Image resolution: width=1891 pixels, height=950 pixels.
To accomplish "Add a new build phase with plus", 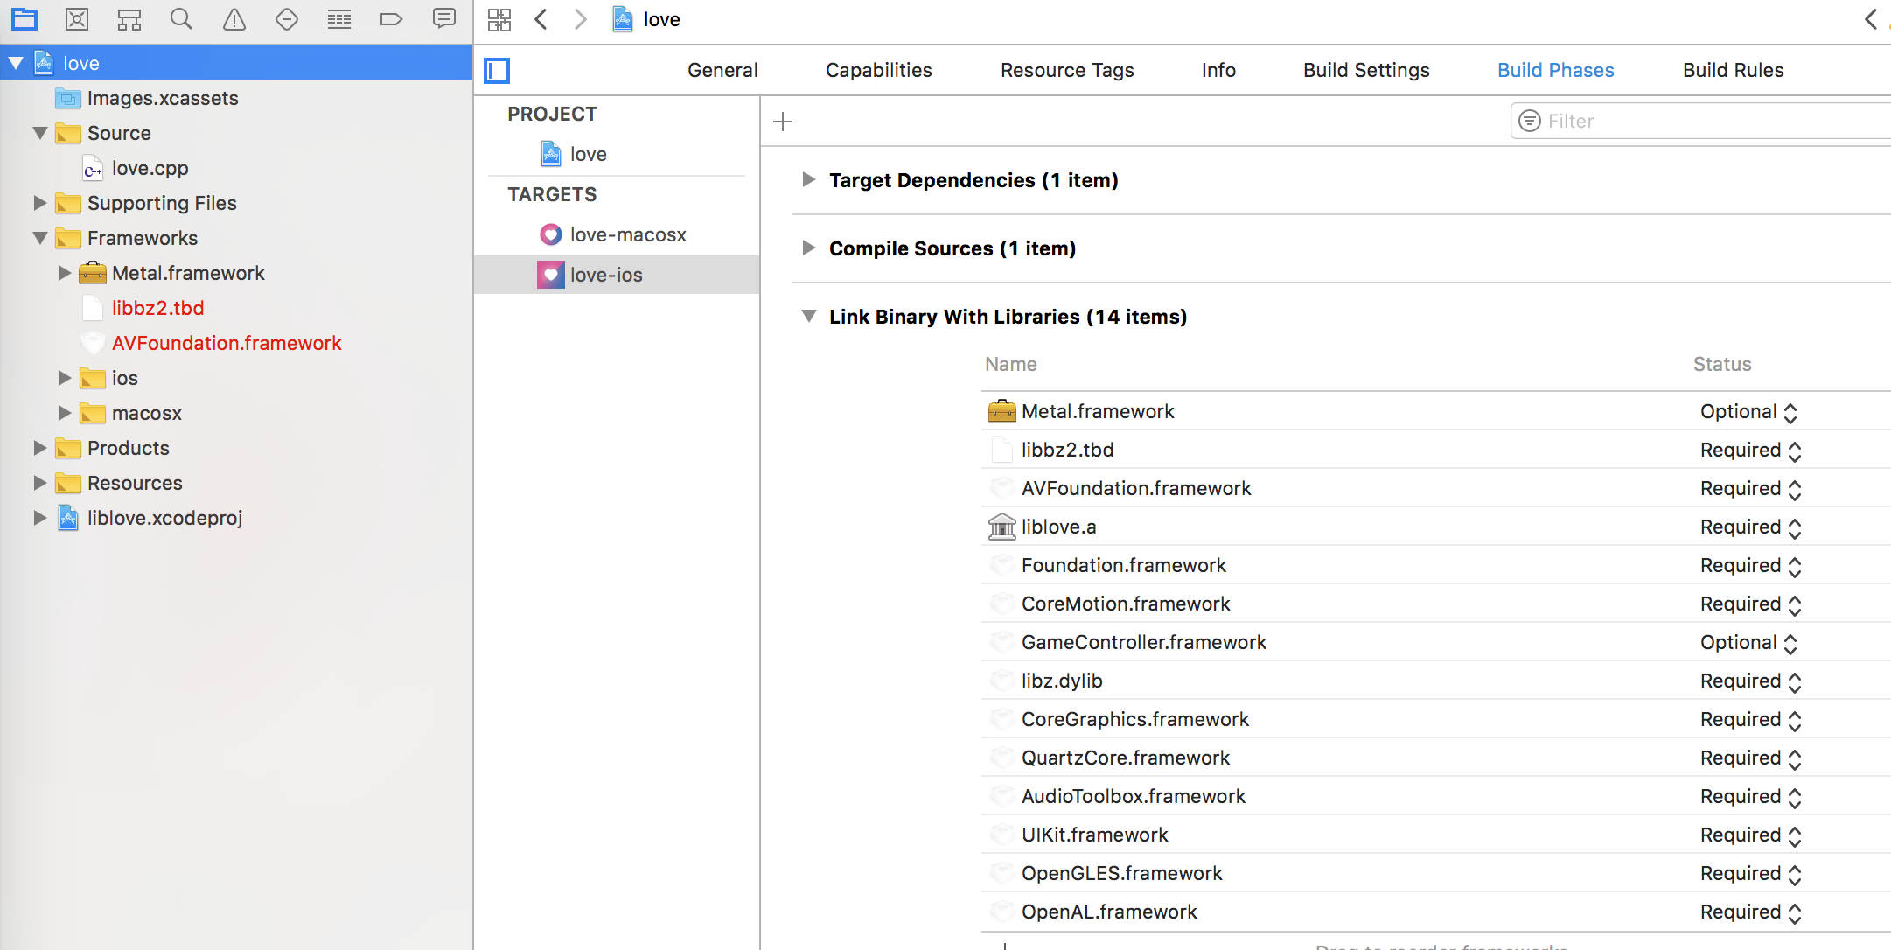I will [783, 122].
